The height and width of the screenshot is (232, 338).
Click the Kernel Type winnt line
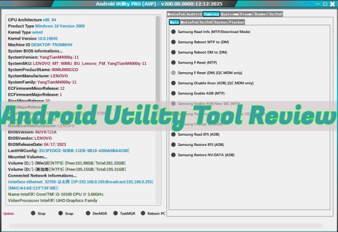point(25,32)
